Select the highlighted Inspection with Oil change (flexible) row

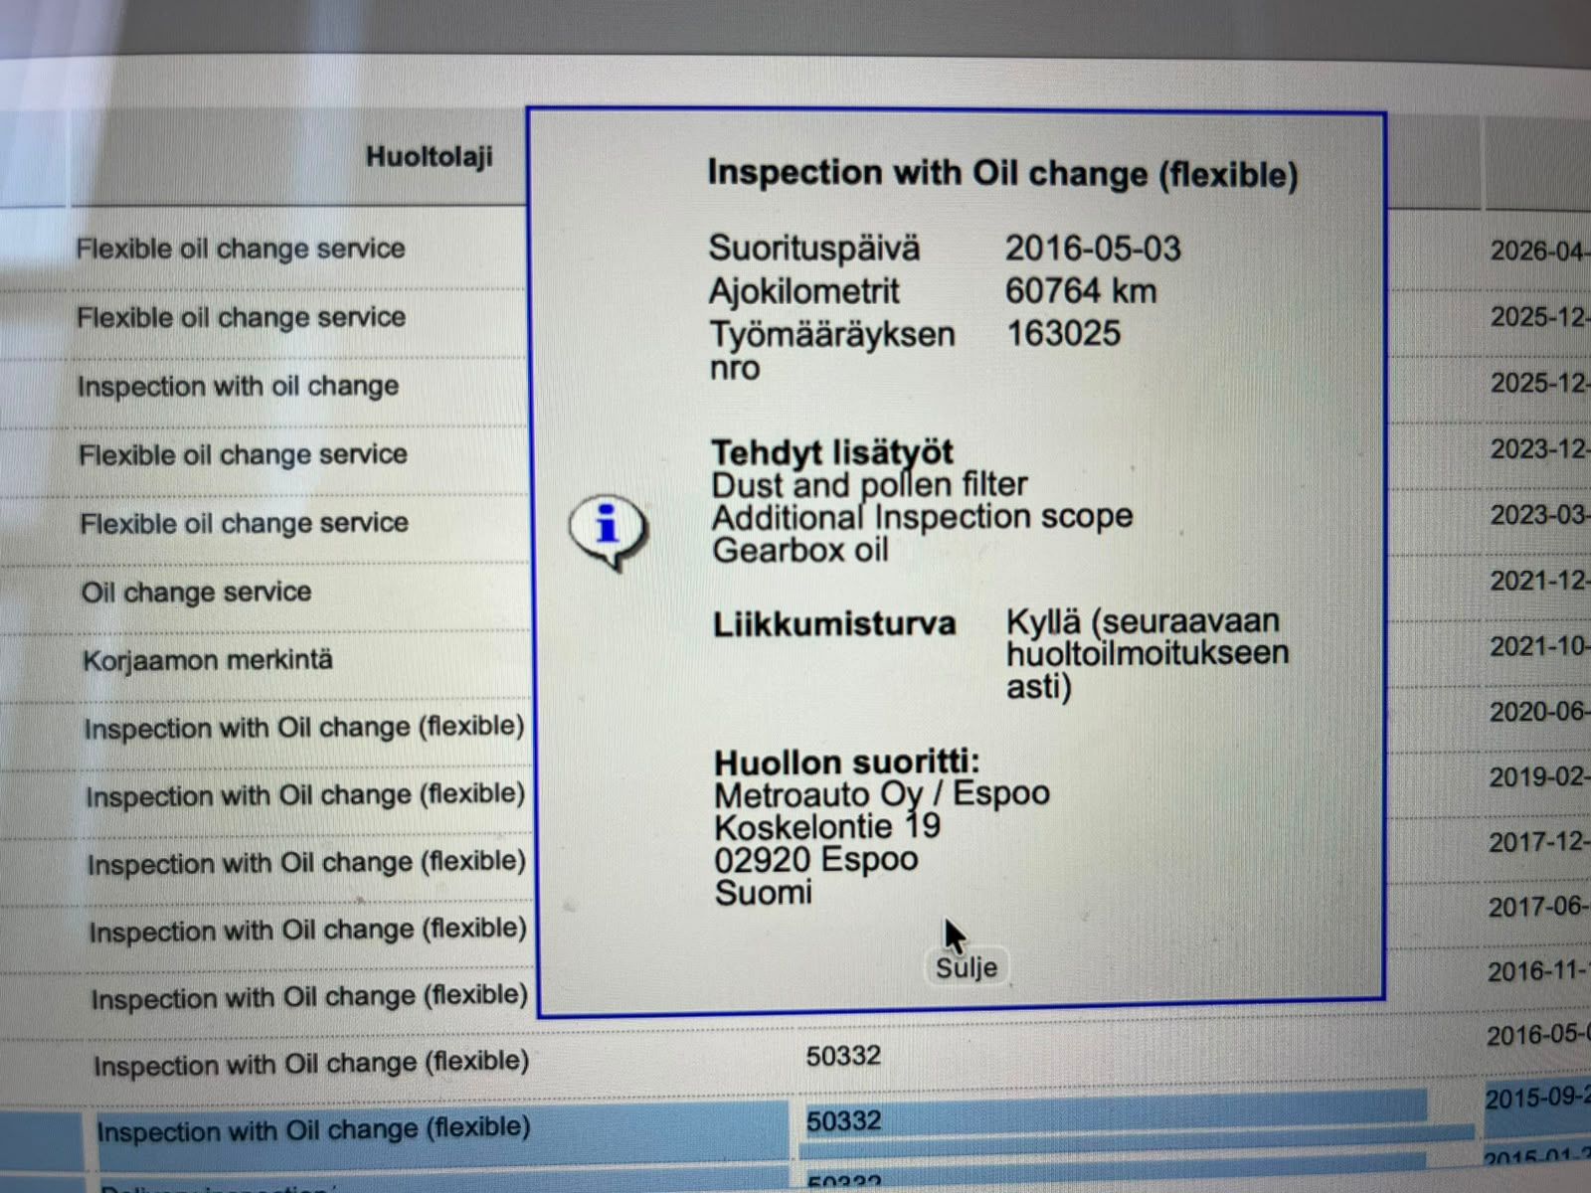pos(313,1130)
